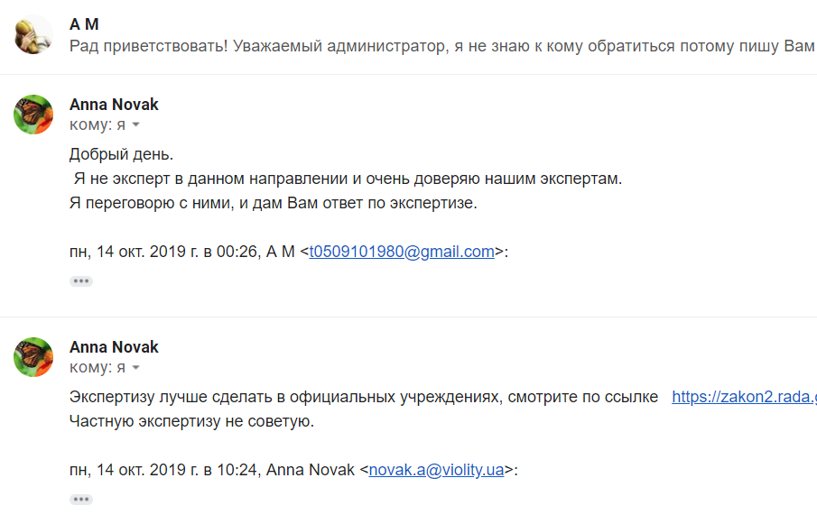Click the A M sender name
Image resolution: width=817 pixels, height=524 pixels.
point(84,24)
